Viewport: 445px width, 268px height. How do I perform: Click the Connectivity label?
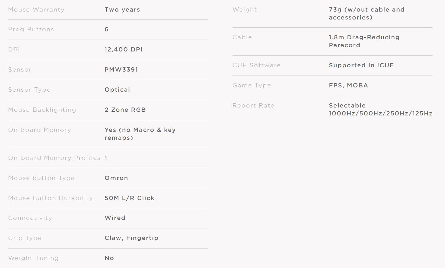30,218
